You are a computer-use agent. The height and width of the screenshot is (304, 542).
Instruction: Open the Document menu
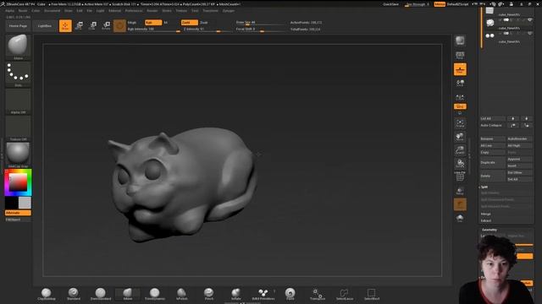pos(52,11)
